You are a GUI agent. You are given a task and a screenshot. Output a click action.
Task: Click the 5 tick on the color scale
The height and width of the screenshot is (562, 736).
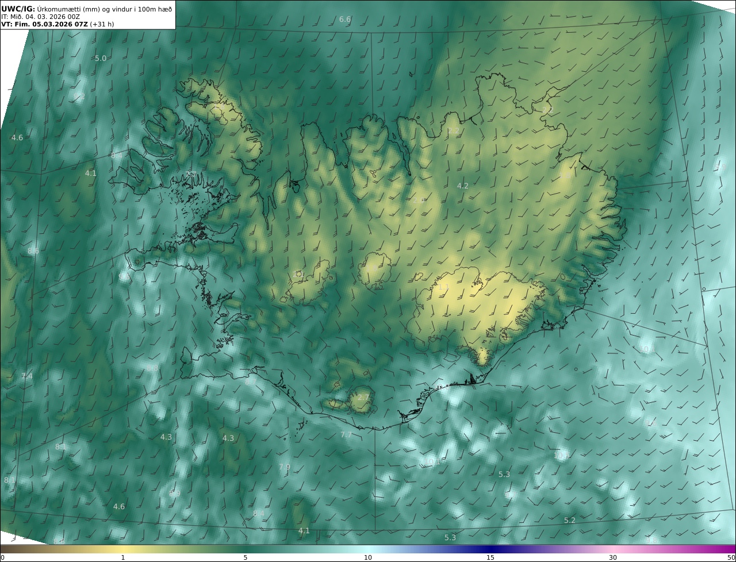point(246,557)
